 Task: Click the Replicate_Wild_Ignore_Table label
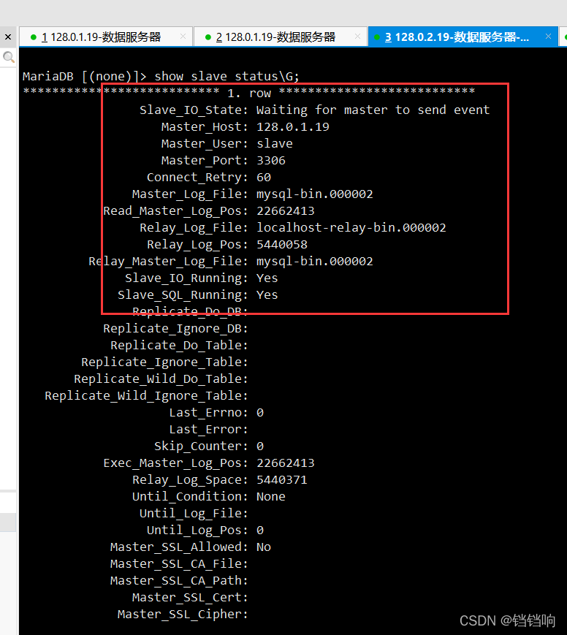coord(146,395)
